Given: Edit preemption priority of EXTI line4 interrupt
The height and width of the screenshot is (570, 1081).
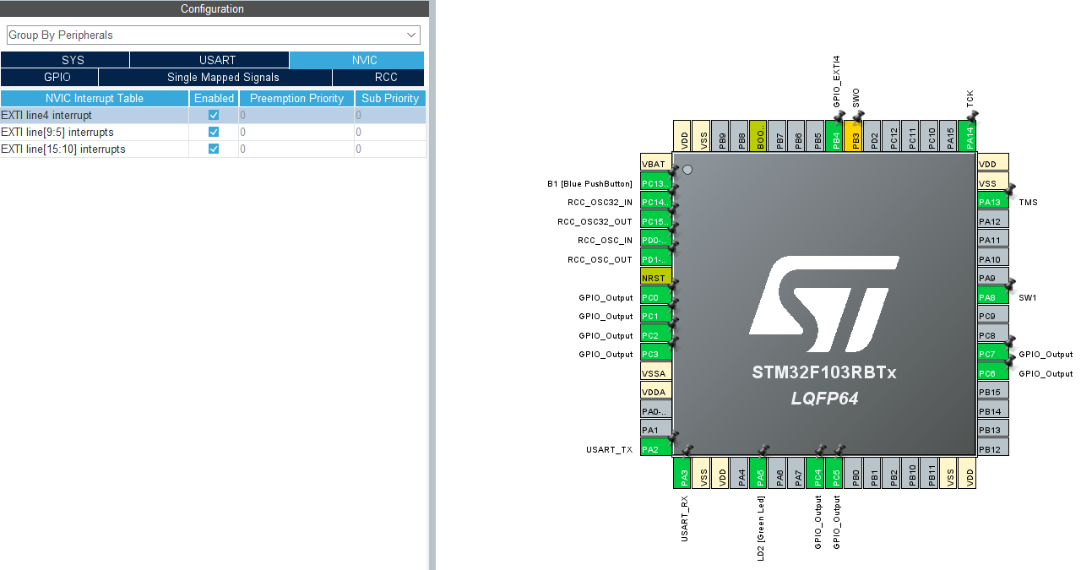Looking at the screenshot, I should coord(296,115).
